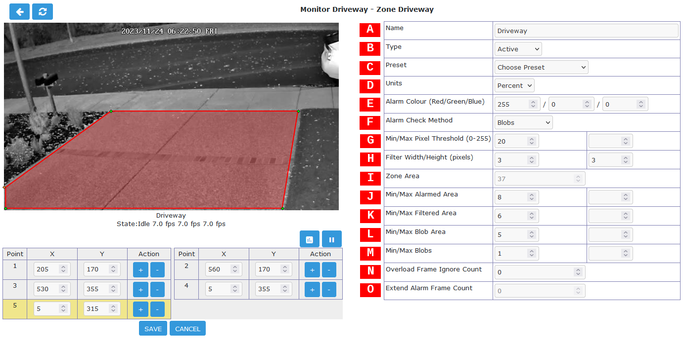
Task: Click Min Blobs field 1
Action: 517,253
